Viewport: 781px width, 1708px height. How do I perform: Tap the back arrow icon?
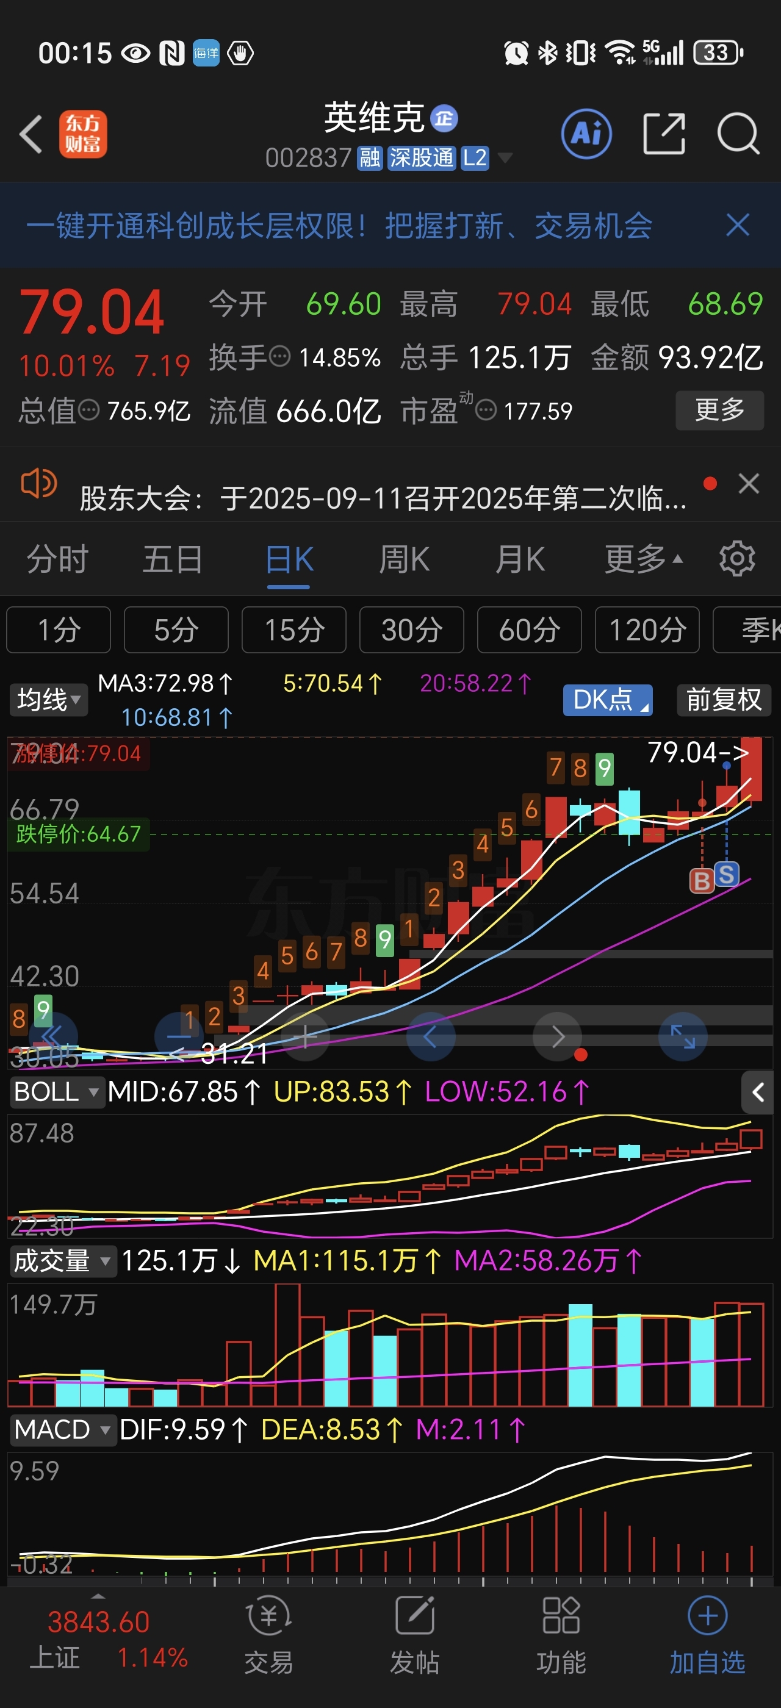click(x=31, y=134)
